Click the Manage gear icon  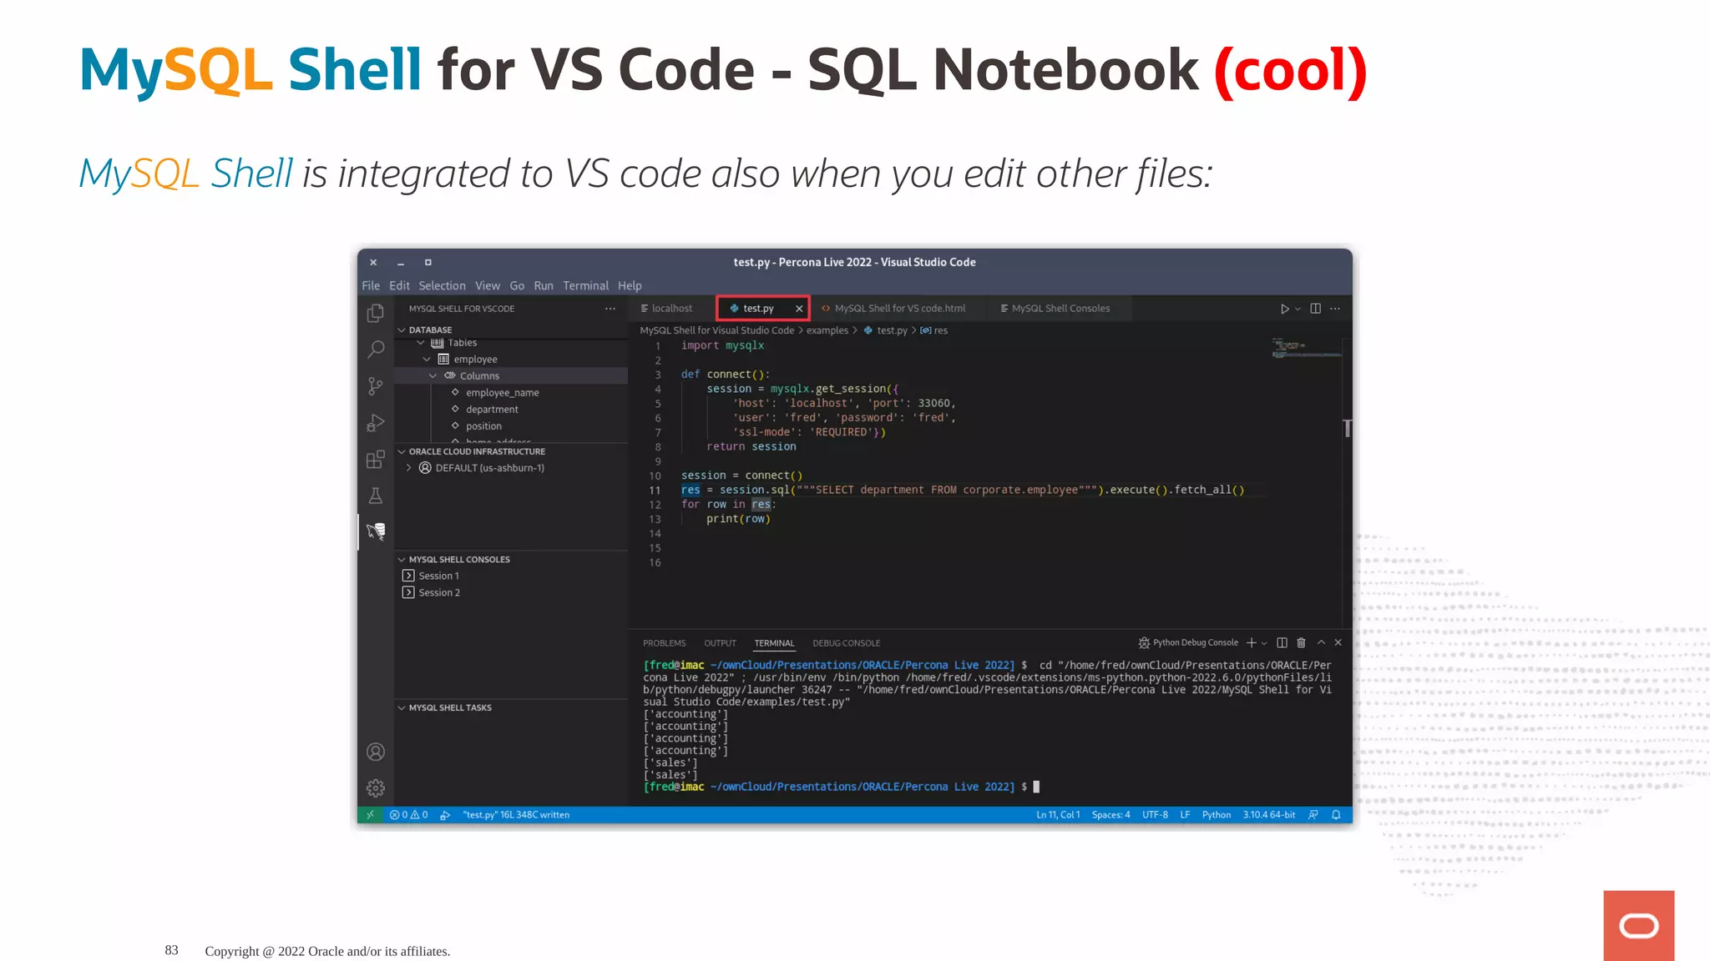coord(376,787)
